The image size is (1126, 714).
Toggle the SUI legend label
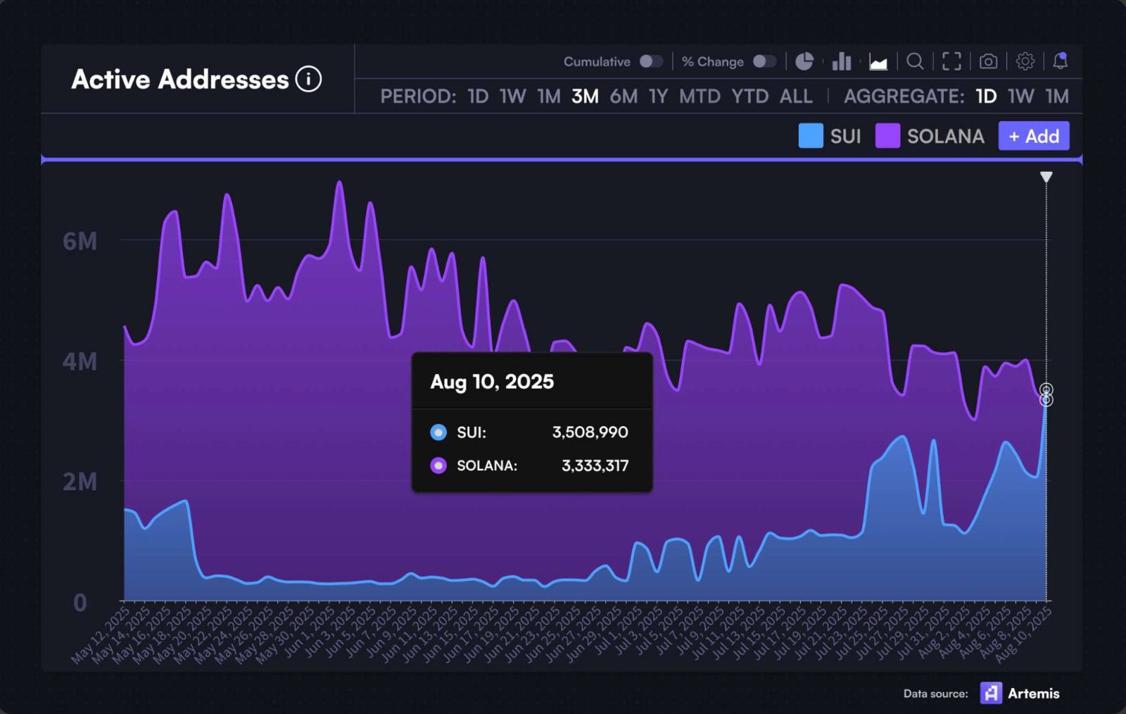(845, 136)
